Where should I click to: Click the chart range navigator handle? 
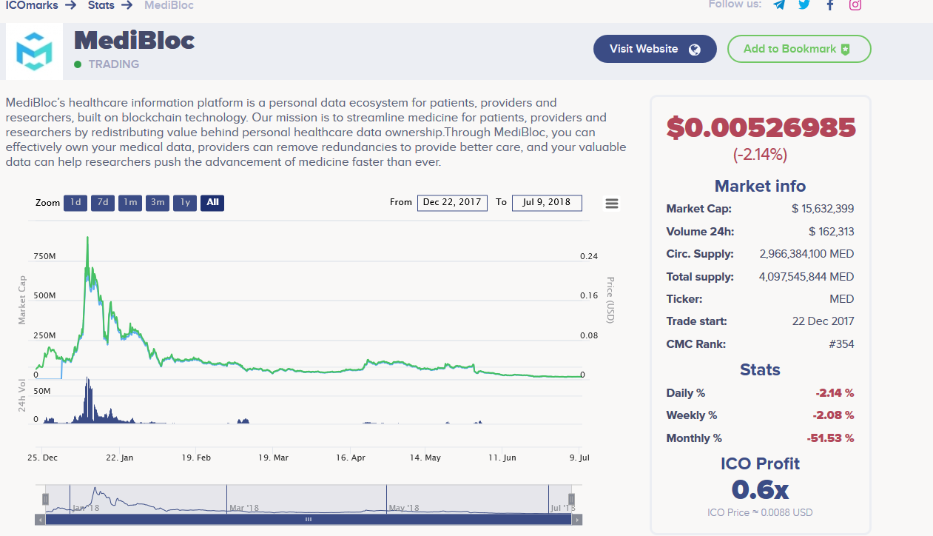46,498
